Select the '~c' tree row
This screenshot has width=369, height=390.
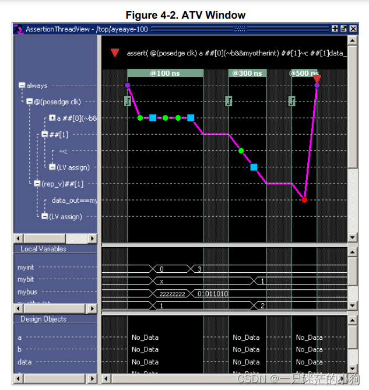pos(63,151)
